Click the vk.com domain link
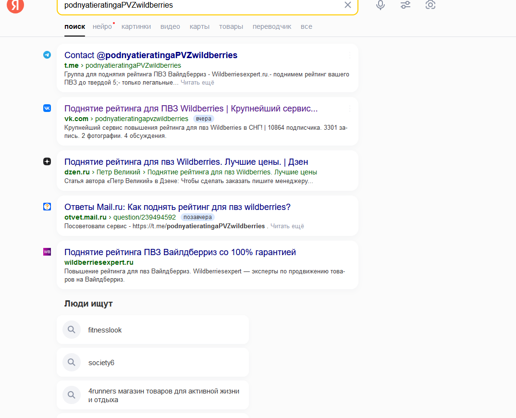 76,119
